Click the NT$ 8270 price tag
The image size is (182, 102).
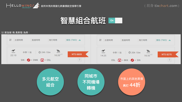click(168, 54)
